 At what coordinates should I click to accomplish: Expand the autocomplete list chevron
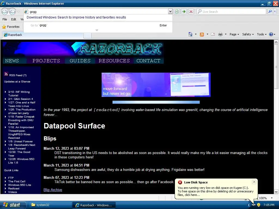[x=97, y=30]
